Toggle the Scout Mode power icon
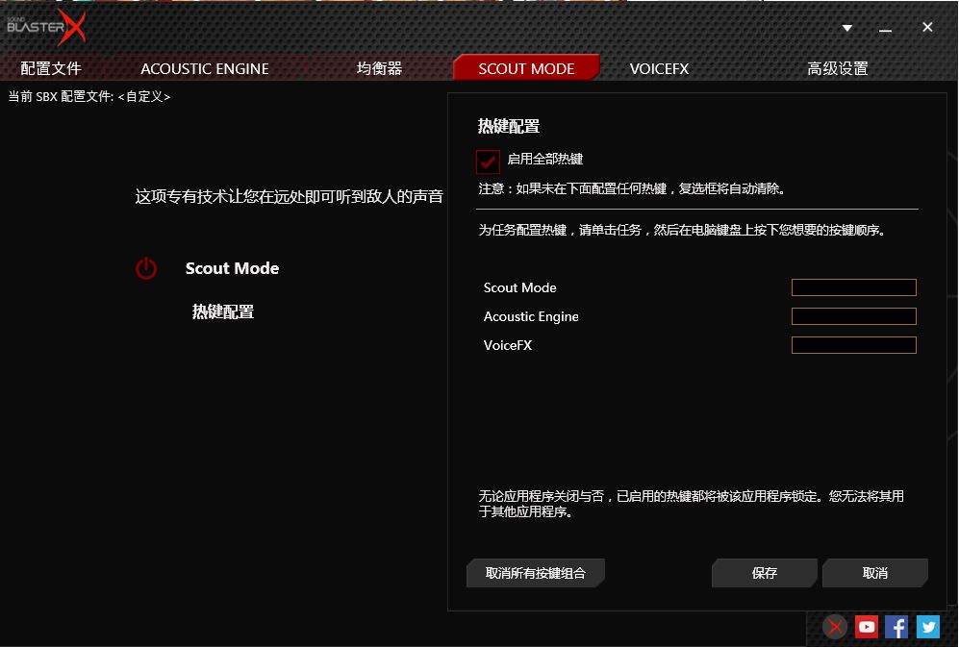The width and height of the screenshot is (959, 647). click(146, 268)
